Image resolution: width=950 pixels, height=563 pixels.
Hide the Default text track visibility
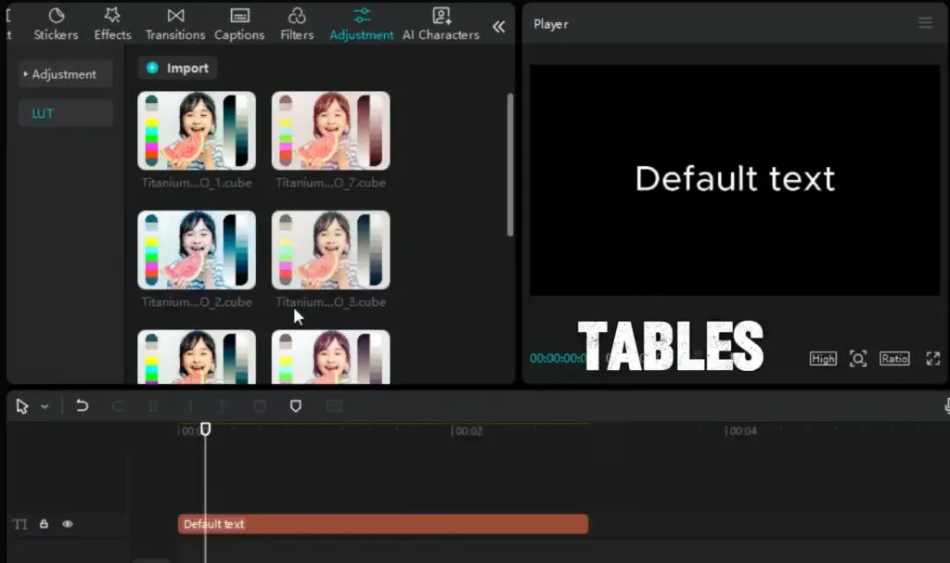(67, 524)
